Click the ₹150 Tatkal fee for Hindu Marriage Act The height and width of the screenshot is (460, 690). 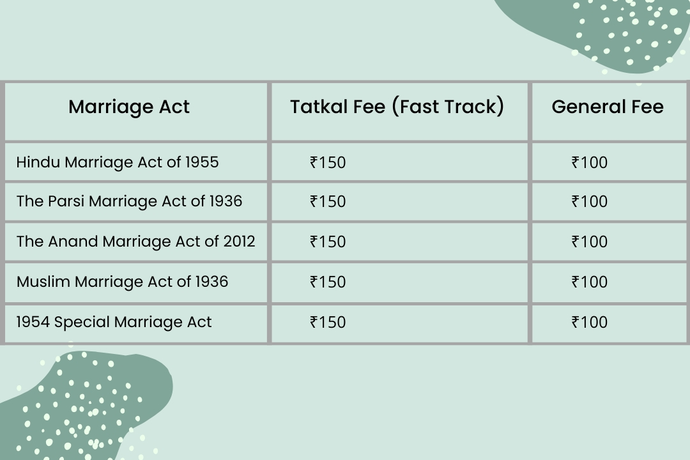(x=328, y=163)
